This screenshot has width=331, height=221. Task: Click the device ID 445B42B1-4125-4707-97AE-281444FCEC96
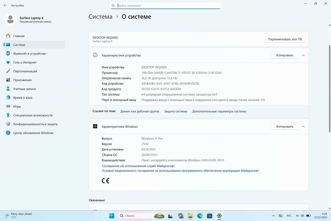[x=170, y=84]
